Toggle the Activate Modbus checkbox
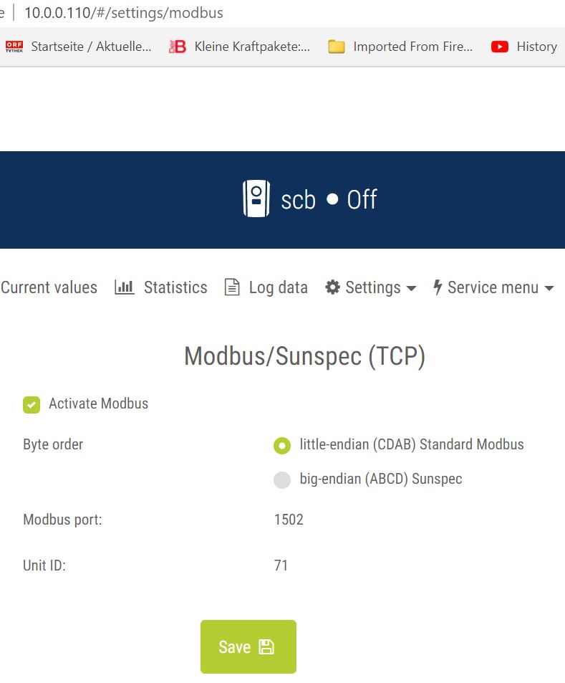The width and height of the screenshot is (565, 683). tap(32, 405)
